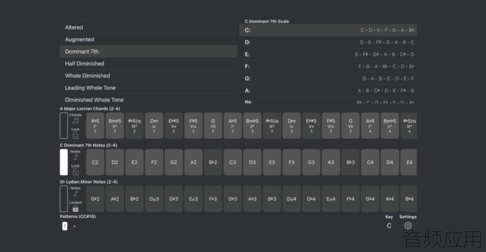The width and height of the screenshot is (486, 252).
Task: Enable the A Major Locrian Chords row selector
Action: 63,126
